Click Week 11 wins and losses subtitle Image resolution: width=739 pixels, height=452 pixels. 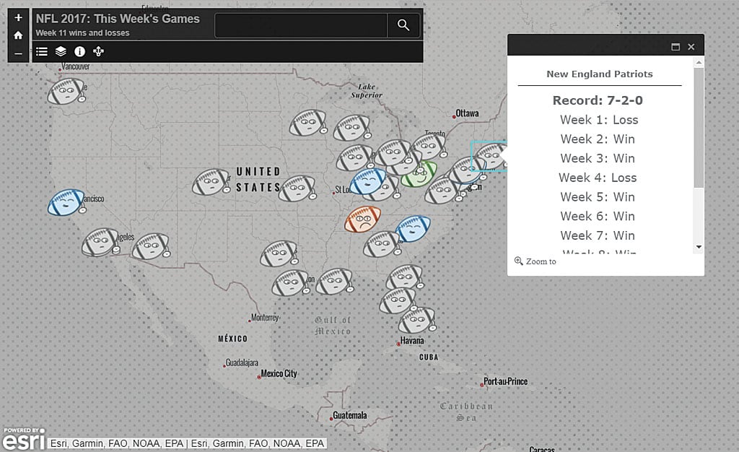[x=82, y=33]
